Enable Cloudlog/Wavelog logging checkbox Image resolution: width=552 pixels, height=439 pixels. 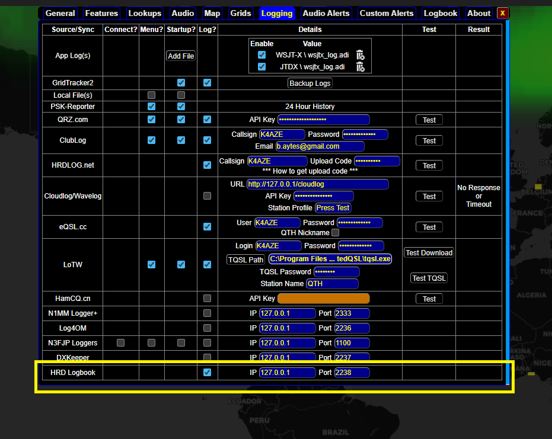pos(207,196)
